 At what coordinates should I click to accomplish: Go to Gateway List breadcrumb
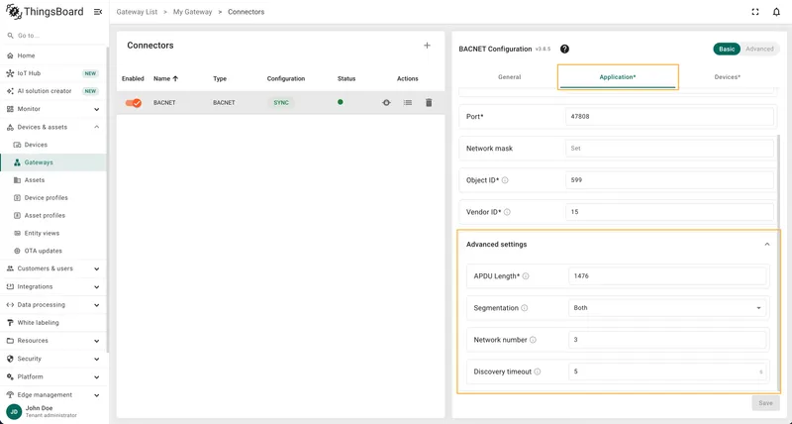click(137, 12)
